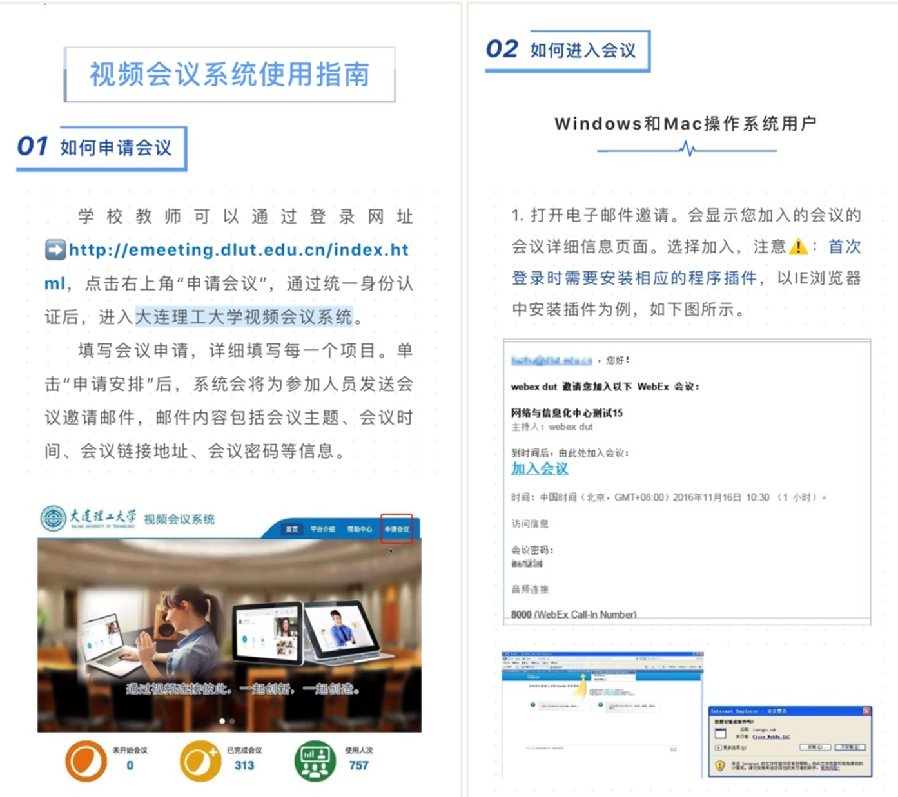898x797 pixels.
Task: Close the Internet Explorer security warning dialog
Action: pyautogui.click(x=866, y=711)
